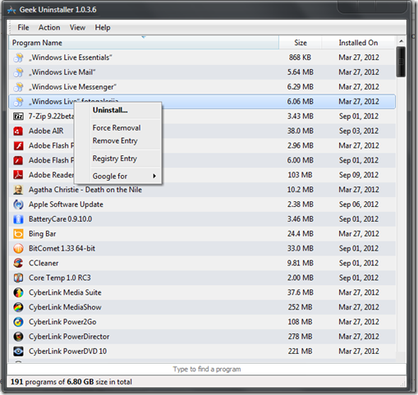Select the Windows Live Essentials row name
This screenshot has width=418, height=395.
tap(71, 57)
